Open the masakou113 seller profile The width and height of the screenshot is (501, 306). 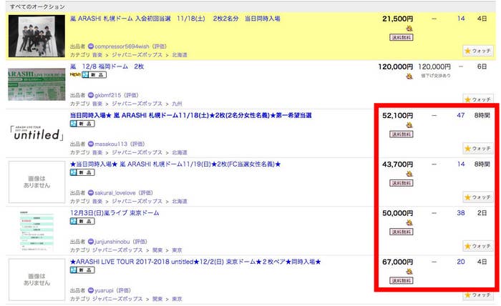(111, 144)
